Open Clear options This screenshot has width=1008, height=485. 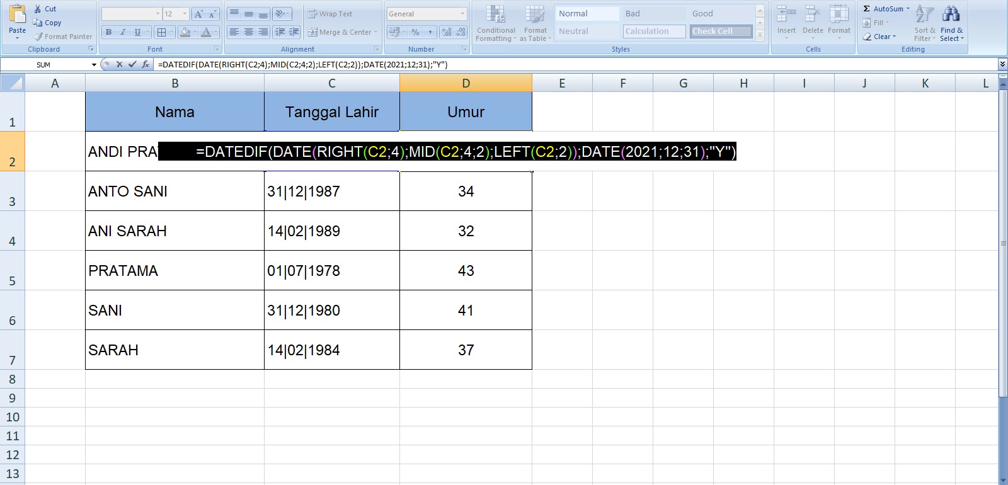(x=879, y=37)
